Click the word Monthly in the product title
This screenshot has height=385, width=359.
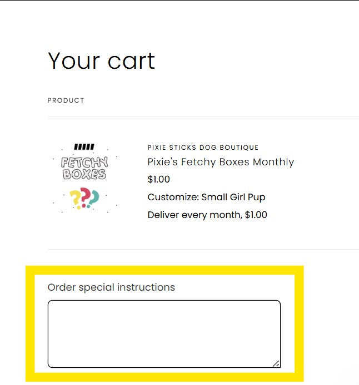click(273, 162)
